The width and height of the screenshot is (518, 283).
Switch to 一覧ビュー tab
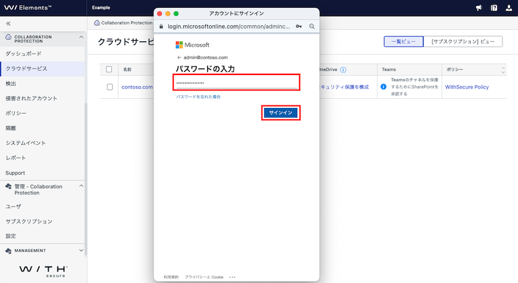click(403, 41)
